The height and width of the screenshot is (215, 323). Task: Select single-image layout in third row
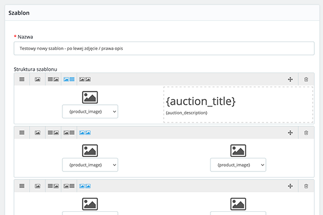pos(38,186)
